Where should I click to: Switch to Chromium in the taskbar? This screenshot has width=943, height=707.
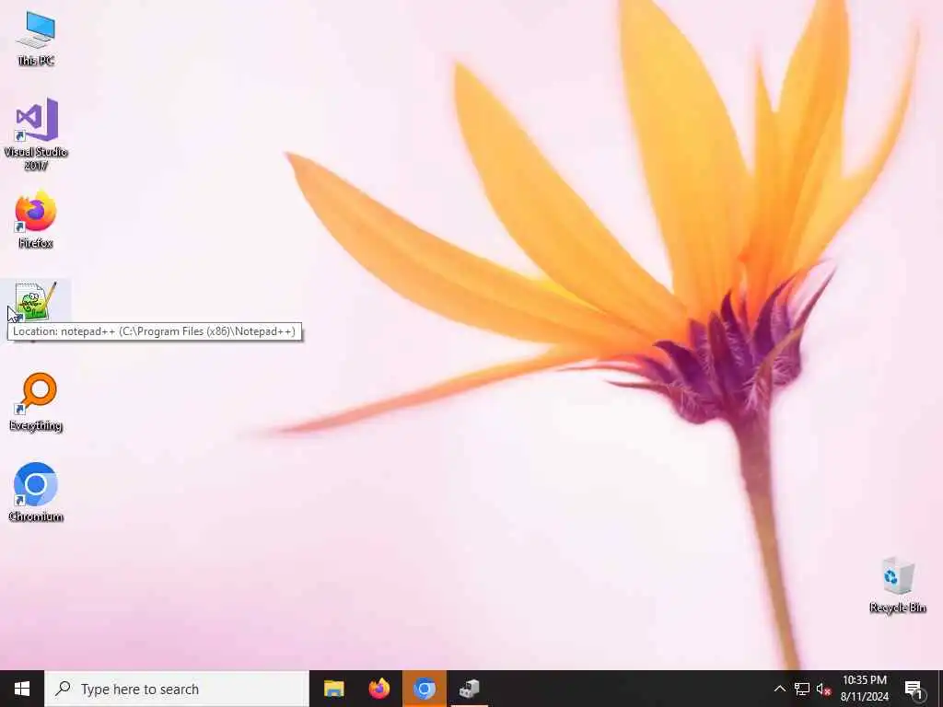pyautogui.click(x=424, y=689)
